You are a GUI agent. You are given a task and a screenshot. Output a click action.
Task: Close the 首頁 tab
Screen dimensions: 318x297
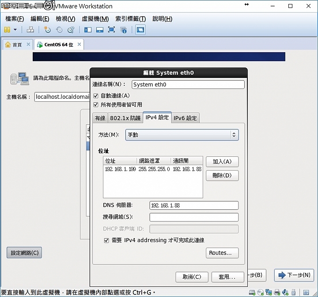28,44
